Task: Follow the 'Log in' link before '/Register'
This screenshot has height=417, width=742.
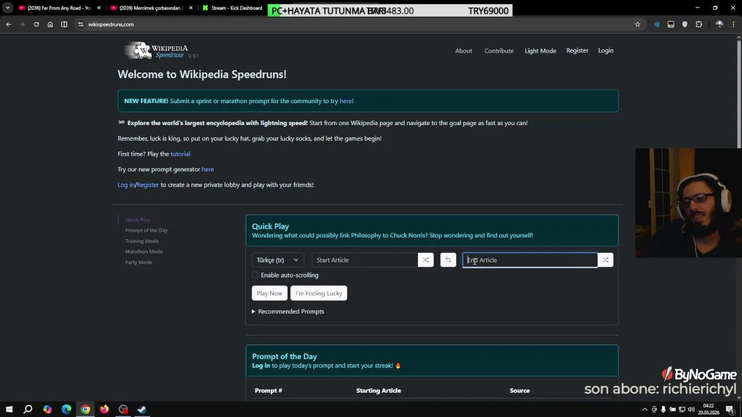Action: 126,185
